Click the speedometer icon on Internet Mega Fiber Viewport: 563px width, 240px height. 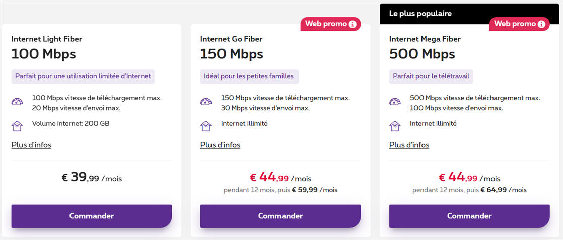[x=395, y=102]
